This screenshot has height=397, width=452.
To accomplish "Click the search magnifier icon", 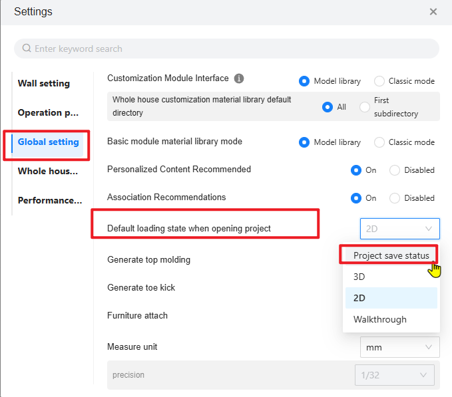I will tap(27, 49).
